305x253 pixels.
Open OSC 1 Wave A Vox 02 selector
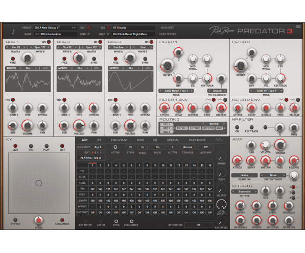click(16, 47)
